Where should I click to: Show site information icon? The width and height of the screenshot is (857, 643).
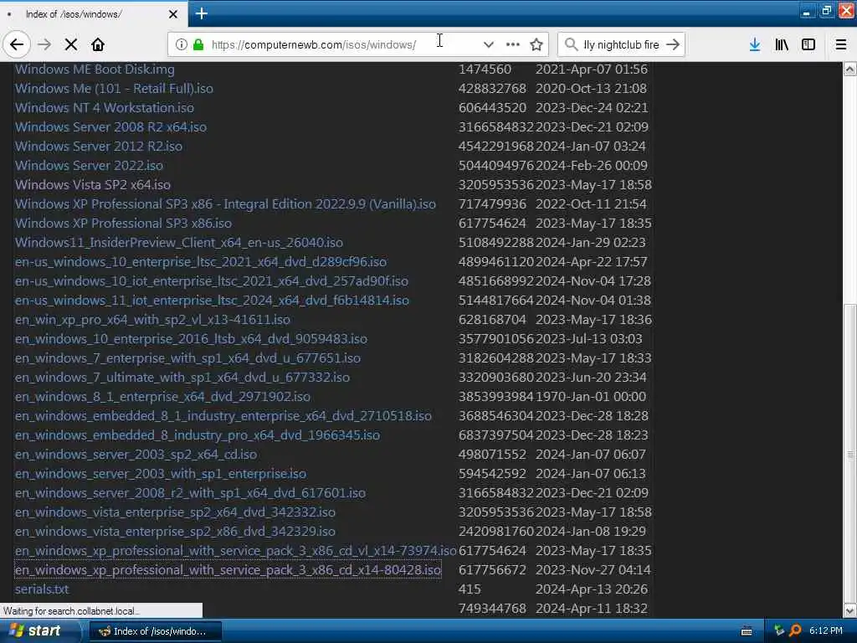click(x=181, y=44)
